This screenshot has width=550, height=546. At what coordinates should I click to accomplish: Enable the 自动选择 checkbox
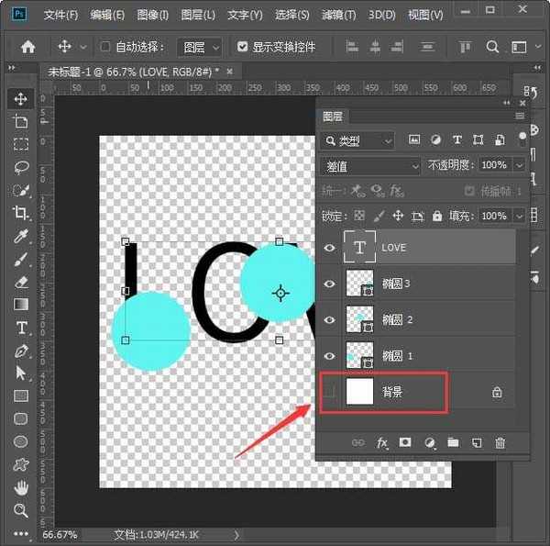105,46
